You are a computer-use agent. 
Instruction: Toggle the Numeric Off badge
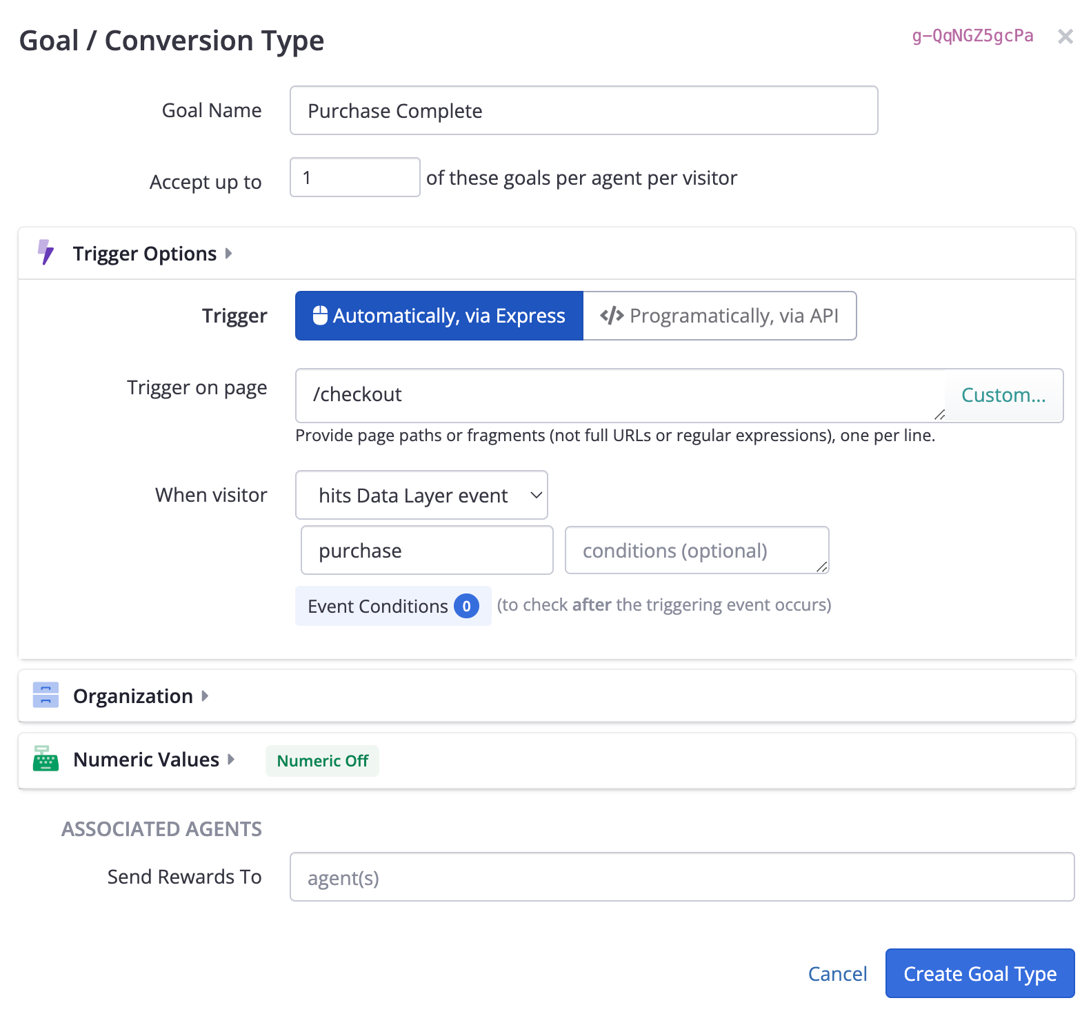click(322, 761)
